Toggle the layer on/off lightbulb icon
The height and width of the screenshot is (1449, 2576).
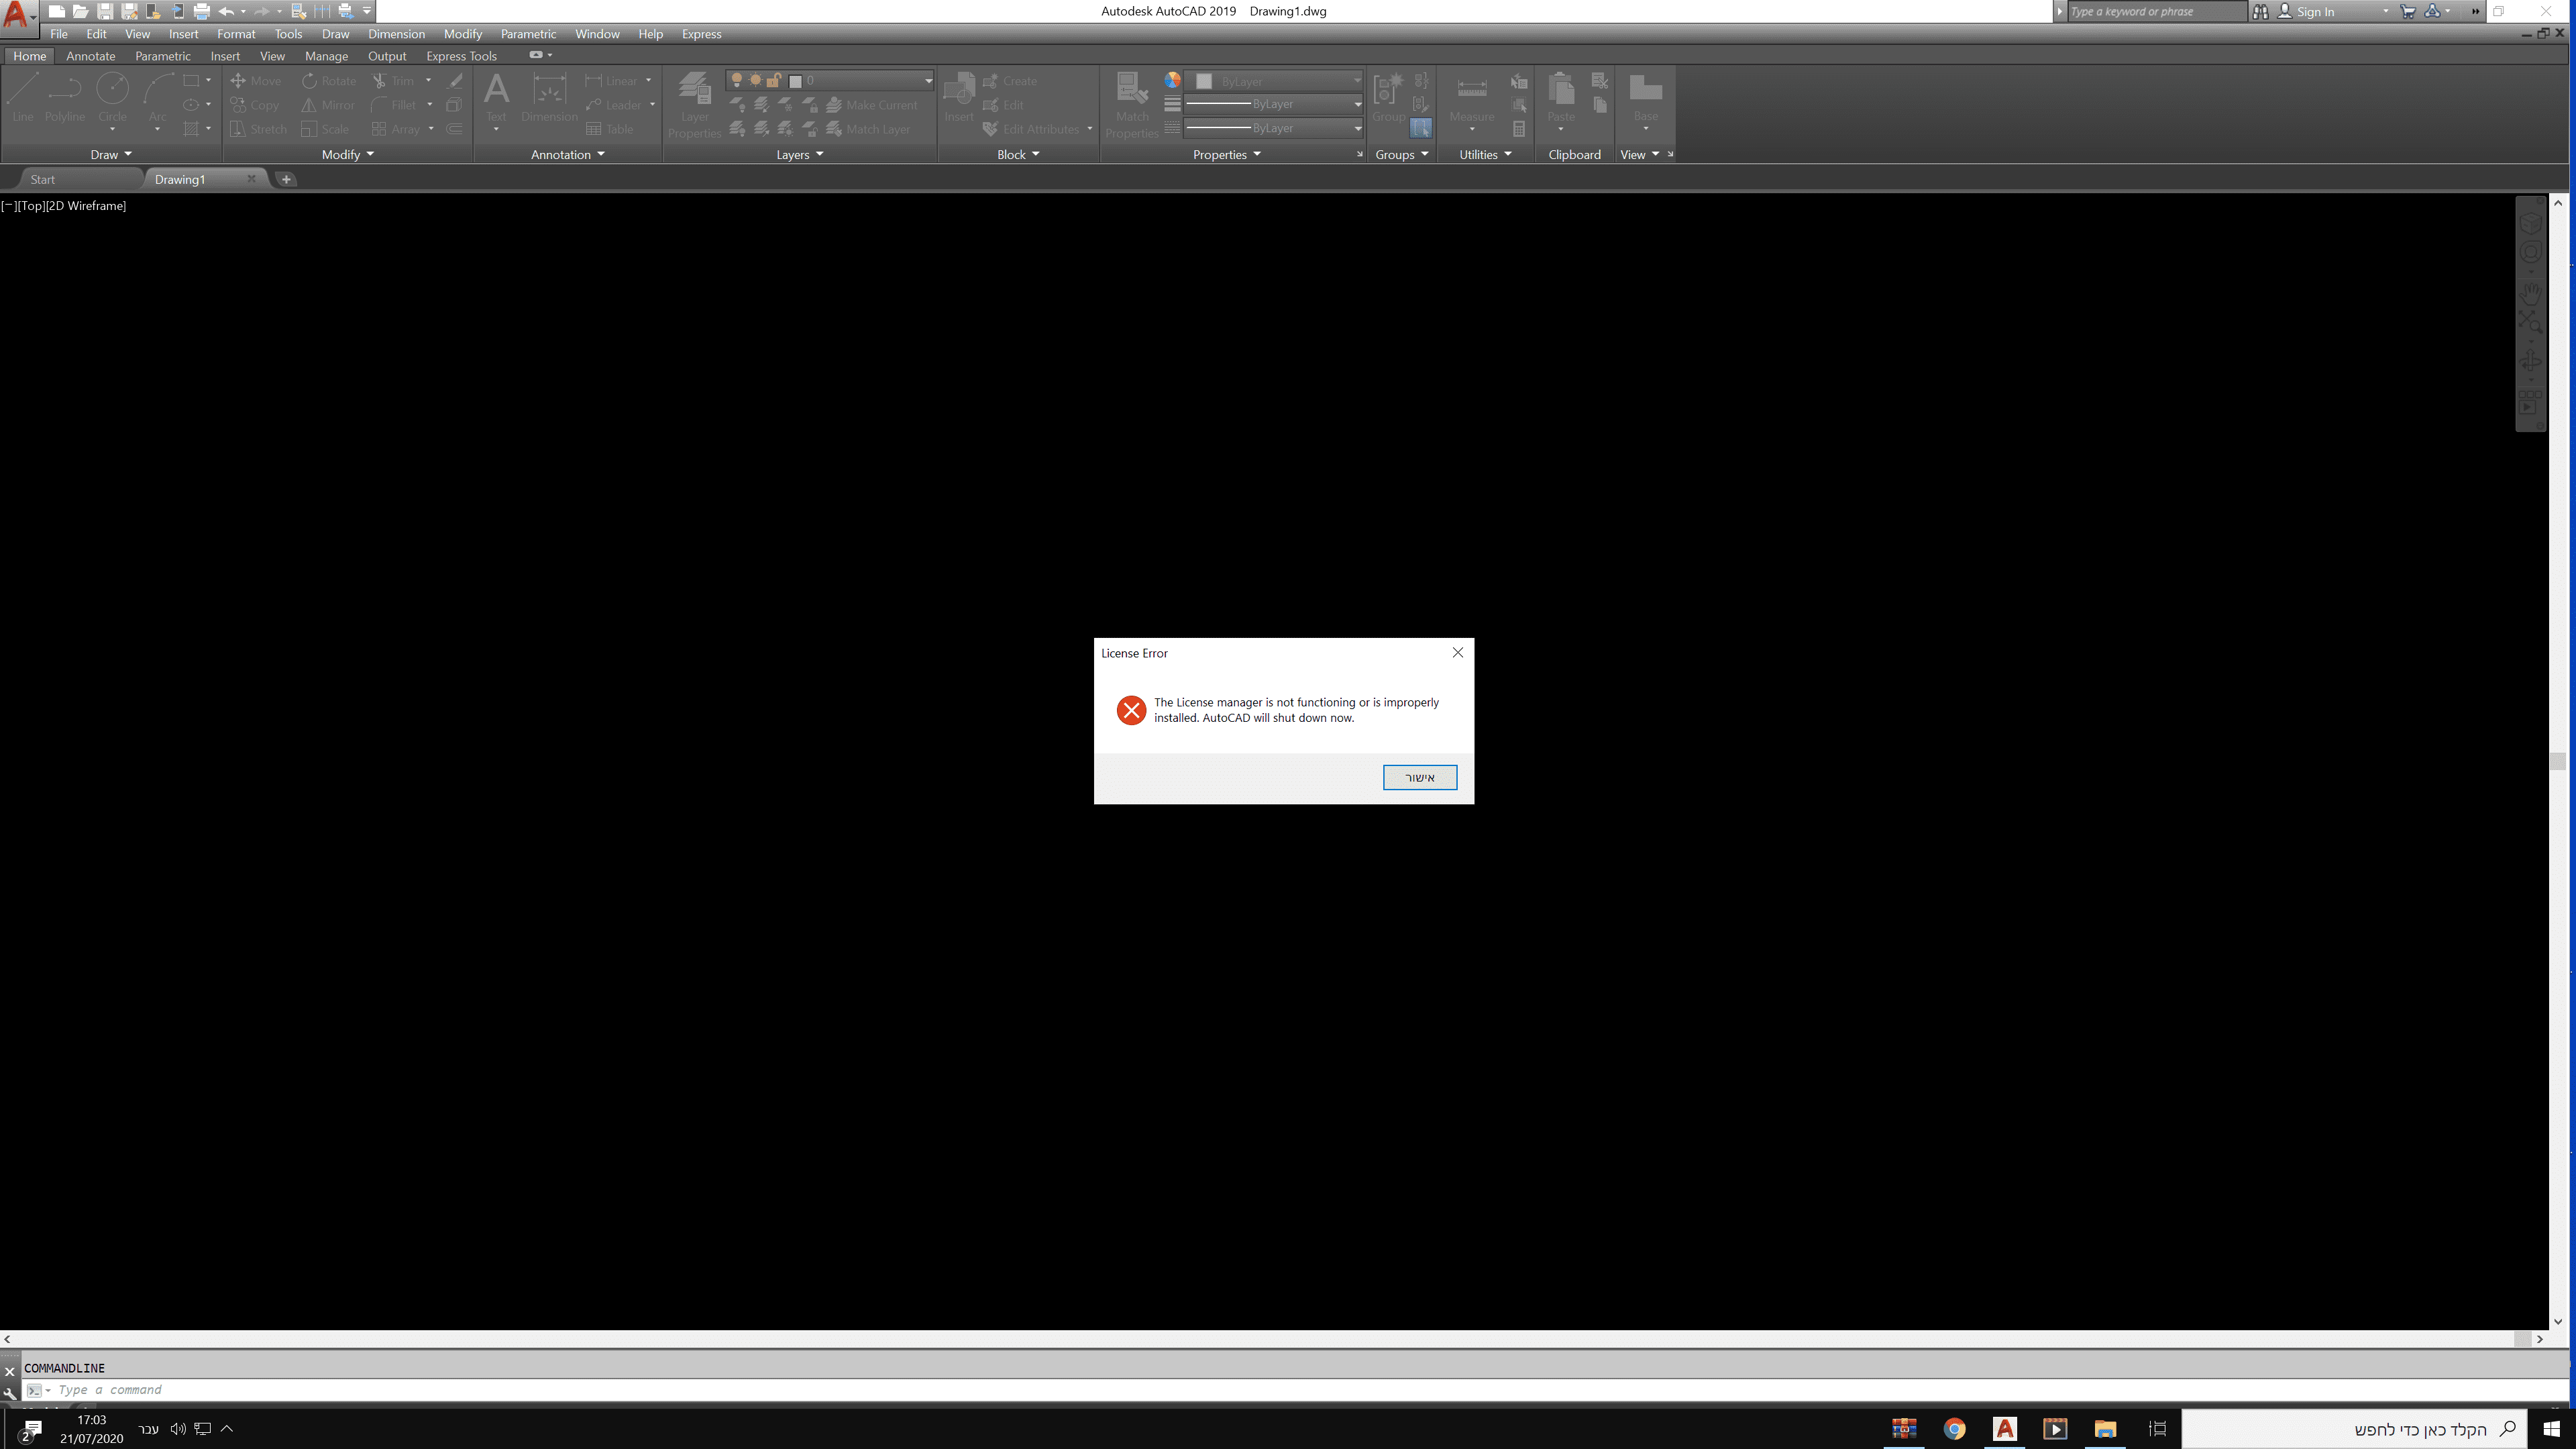737,81
